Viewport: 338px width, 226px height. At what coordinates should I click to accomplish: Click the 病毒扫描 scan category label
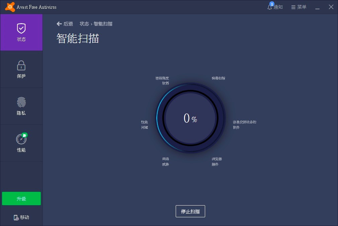click(218, 78)
